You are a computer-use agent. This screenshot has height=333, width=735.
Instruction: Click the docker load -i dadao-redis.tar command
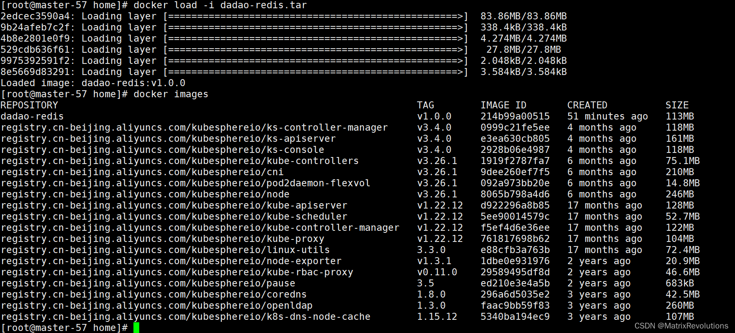point(220,5)
